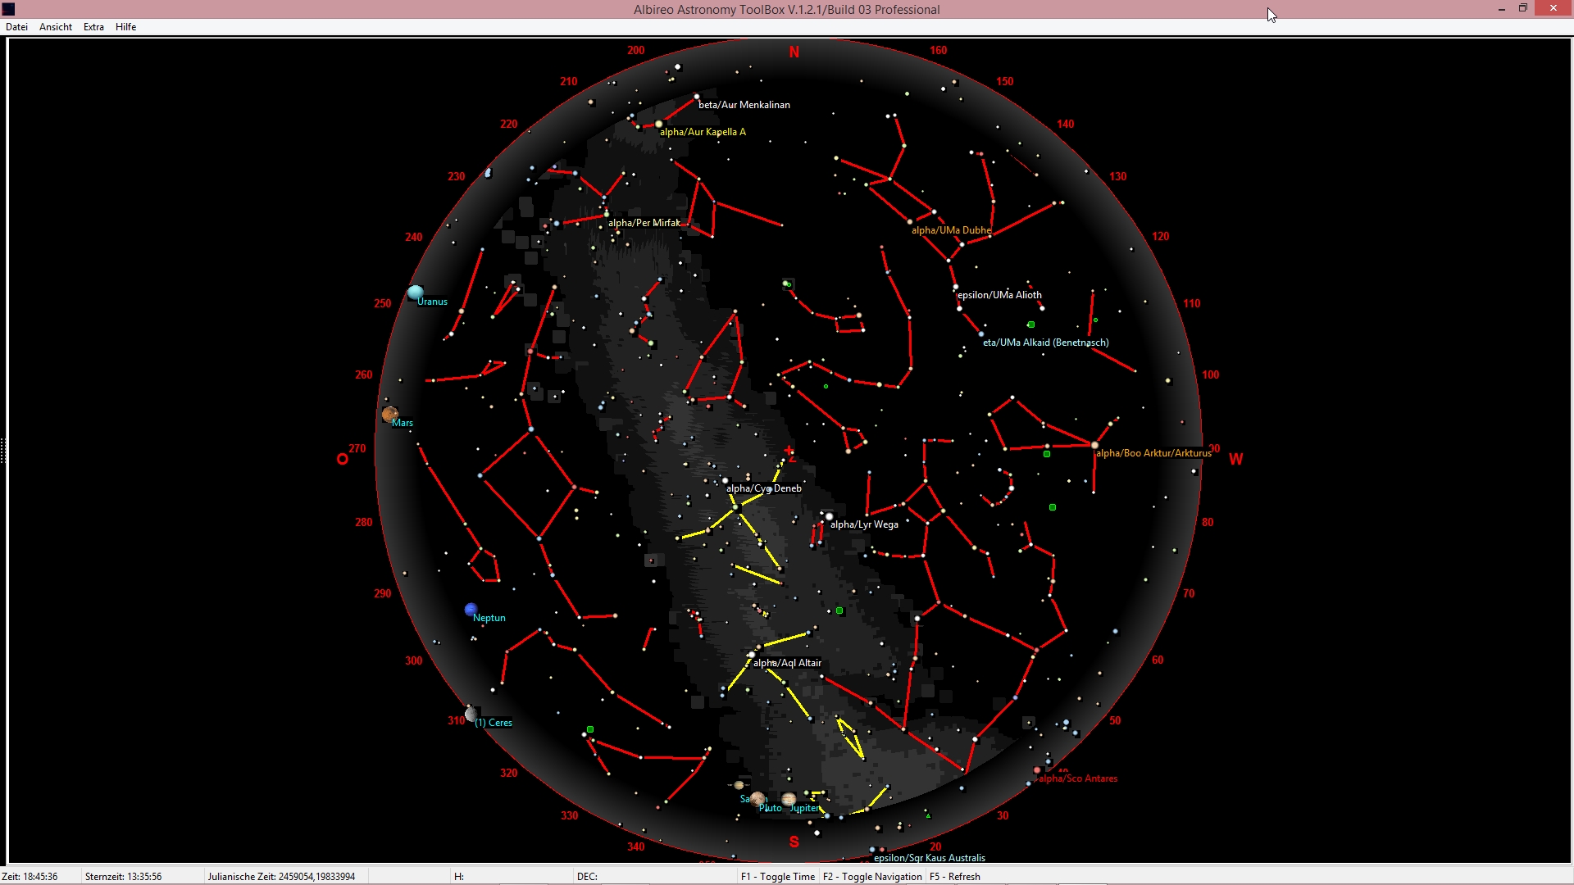The height and width of the screenshot is (885, 1574).
Task: Click the application icon in title bar
Action: (x=9, y=9)
